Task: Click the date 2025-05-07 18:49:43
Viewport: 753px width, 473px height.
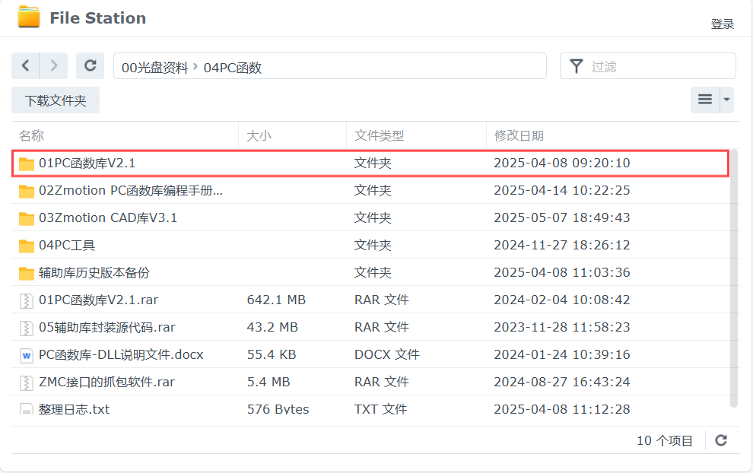Action: [x=562, y=218]
